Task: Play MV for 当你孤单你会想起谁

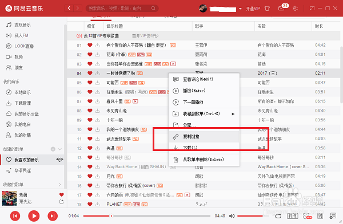Action: (173, 64)
